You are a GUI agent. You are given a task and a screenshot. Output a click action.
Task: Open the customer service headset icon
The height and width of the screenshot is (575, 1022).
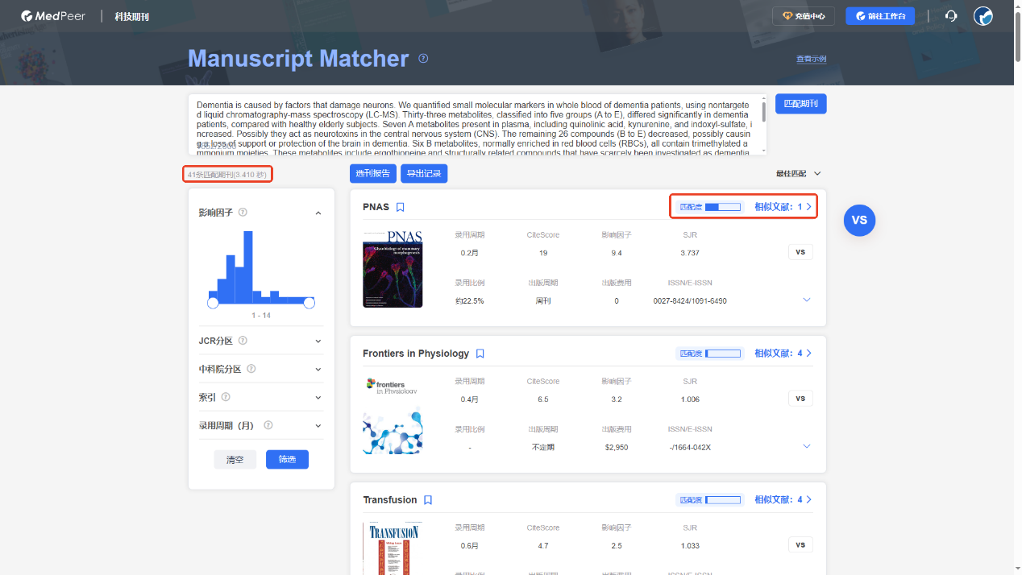click(x=951, y=16)
